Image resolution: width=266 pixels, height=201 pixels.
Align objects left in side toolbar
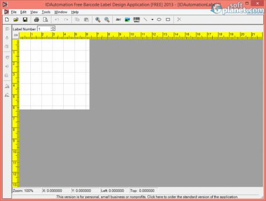click(x=7, y=29)
